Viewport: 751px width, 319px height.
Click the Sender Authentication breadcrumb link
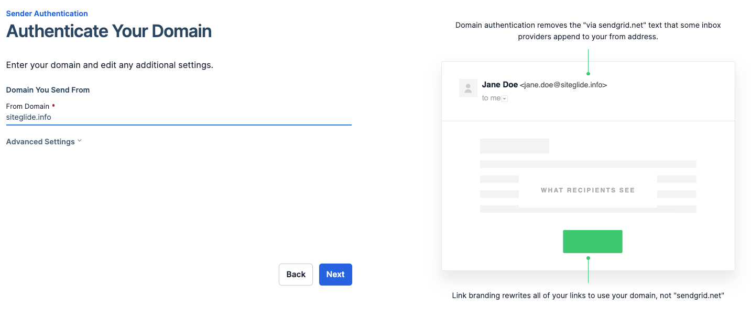coord(47,14)
